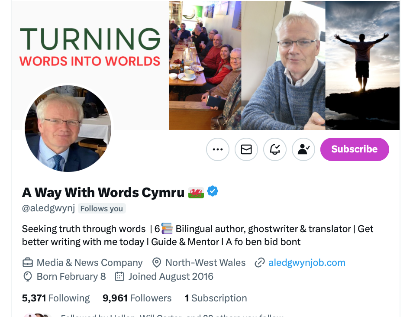Click the link chain icon

click(x=259, y=263)
